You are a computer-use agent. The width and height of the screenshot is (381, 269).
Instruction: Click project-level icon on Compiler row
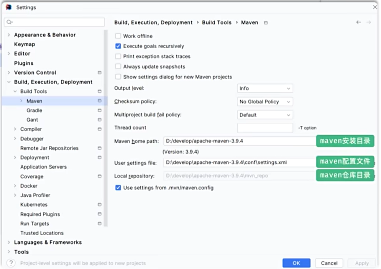point(100,129)
